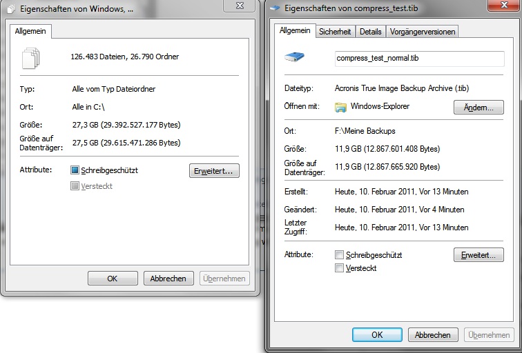
Task: Click Abbrechen in Windows properties dialog
Action: [168, 279]
